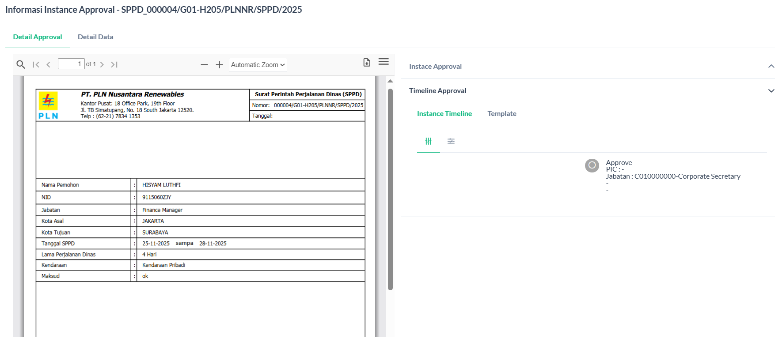Click the page number input field

pyautogui.click(x=71, y=64)
